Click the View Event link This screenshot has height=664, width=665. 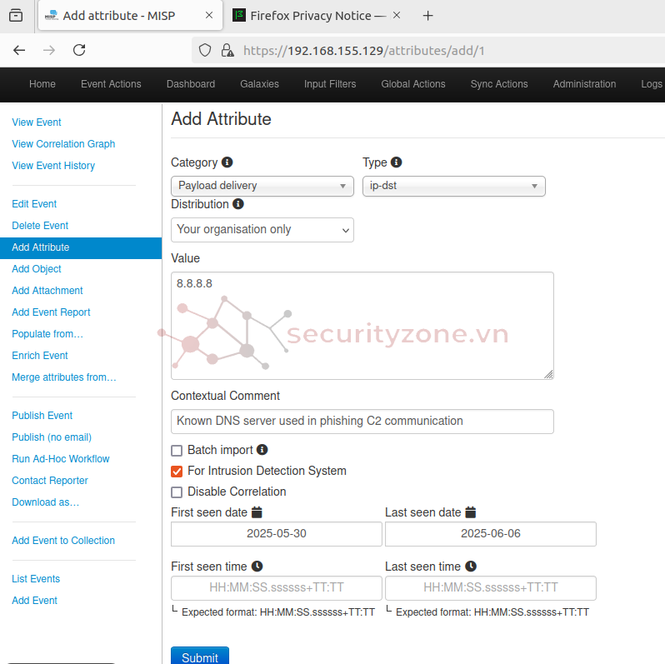click(37, 122)
